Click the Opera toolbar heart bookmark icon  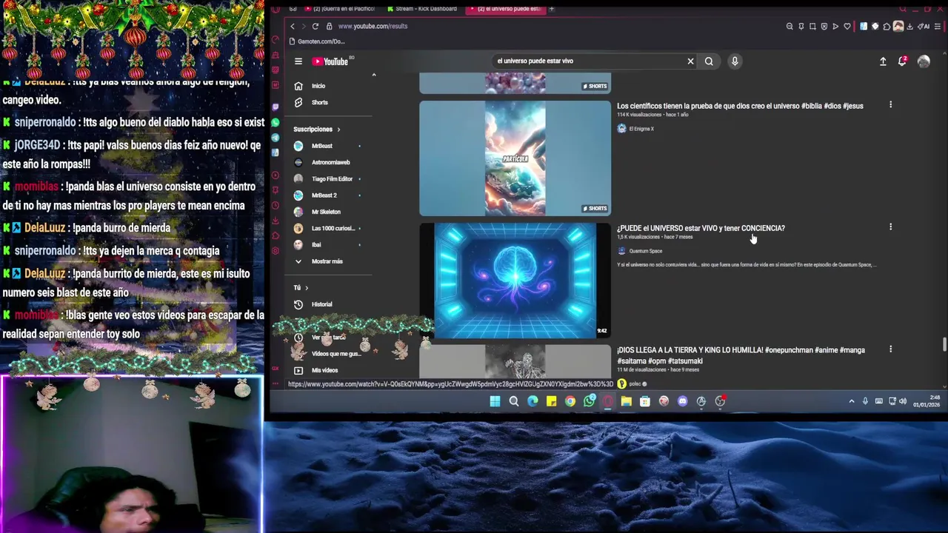tap(847, 27)
